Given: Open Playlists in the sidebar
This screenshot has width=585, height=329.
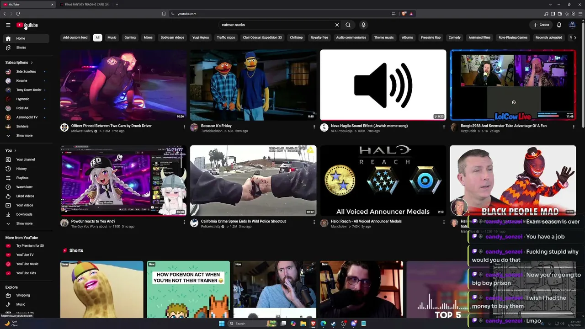Looking at the screenshot, I should [26, 178].
